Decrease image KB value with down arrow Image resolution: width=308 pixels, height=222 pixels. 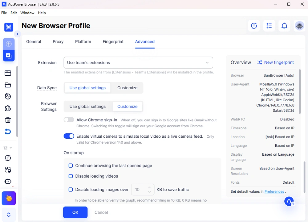tap(149, 192)
